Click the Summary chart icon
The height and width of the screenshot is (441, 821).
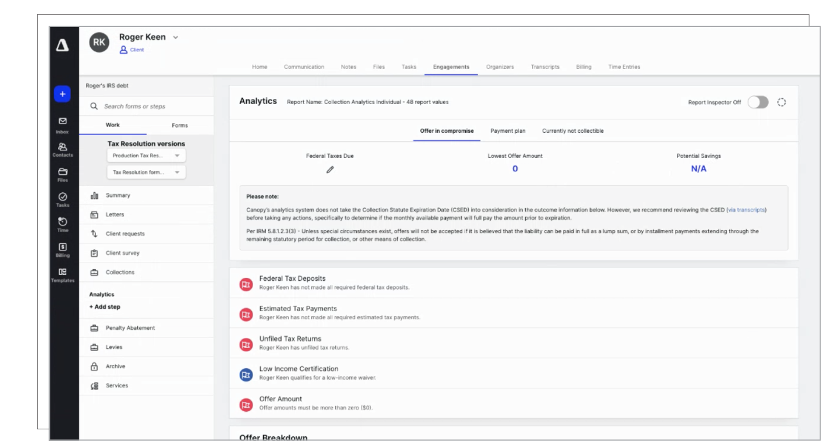94,195
